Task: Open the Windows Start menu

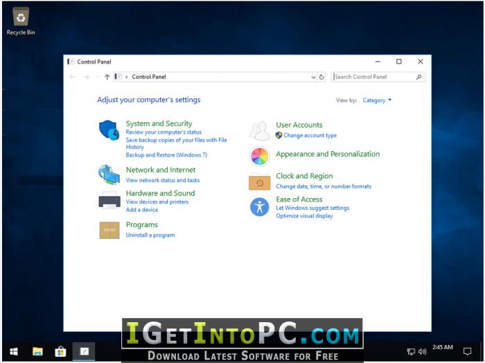Action: [14, 351]
